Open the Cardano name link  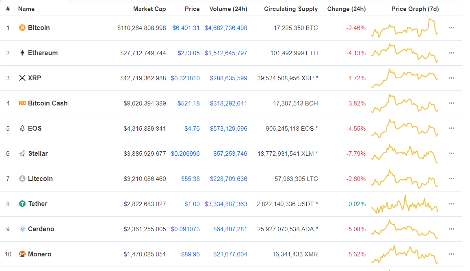(41, 229)
